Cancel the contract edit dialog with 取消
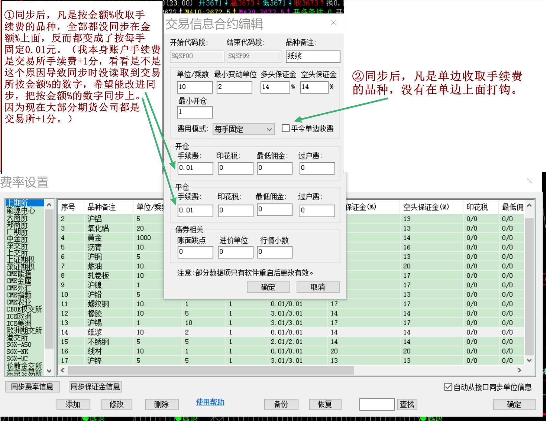This screenshot has width=546, height=421. coord(318,287)
